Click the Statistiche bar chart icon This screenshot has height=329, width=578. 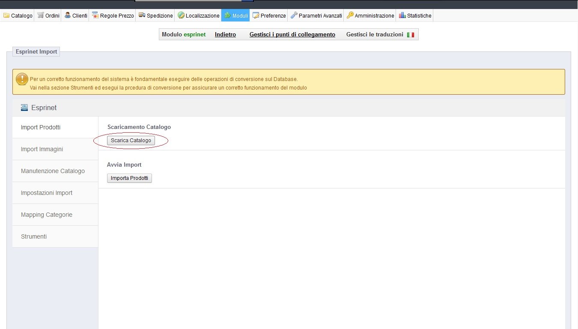coord(402,15)
